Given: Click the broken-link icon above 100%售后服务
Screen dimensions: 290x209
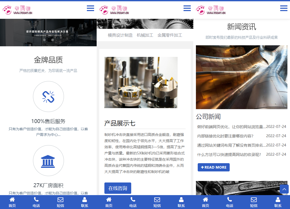Looking at the screenshot, I should (x=48, y=97).
